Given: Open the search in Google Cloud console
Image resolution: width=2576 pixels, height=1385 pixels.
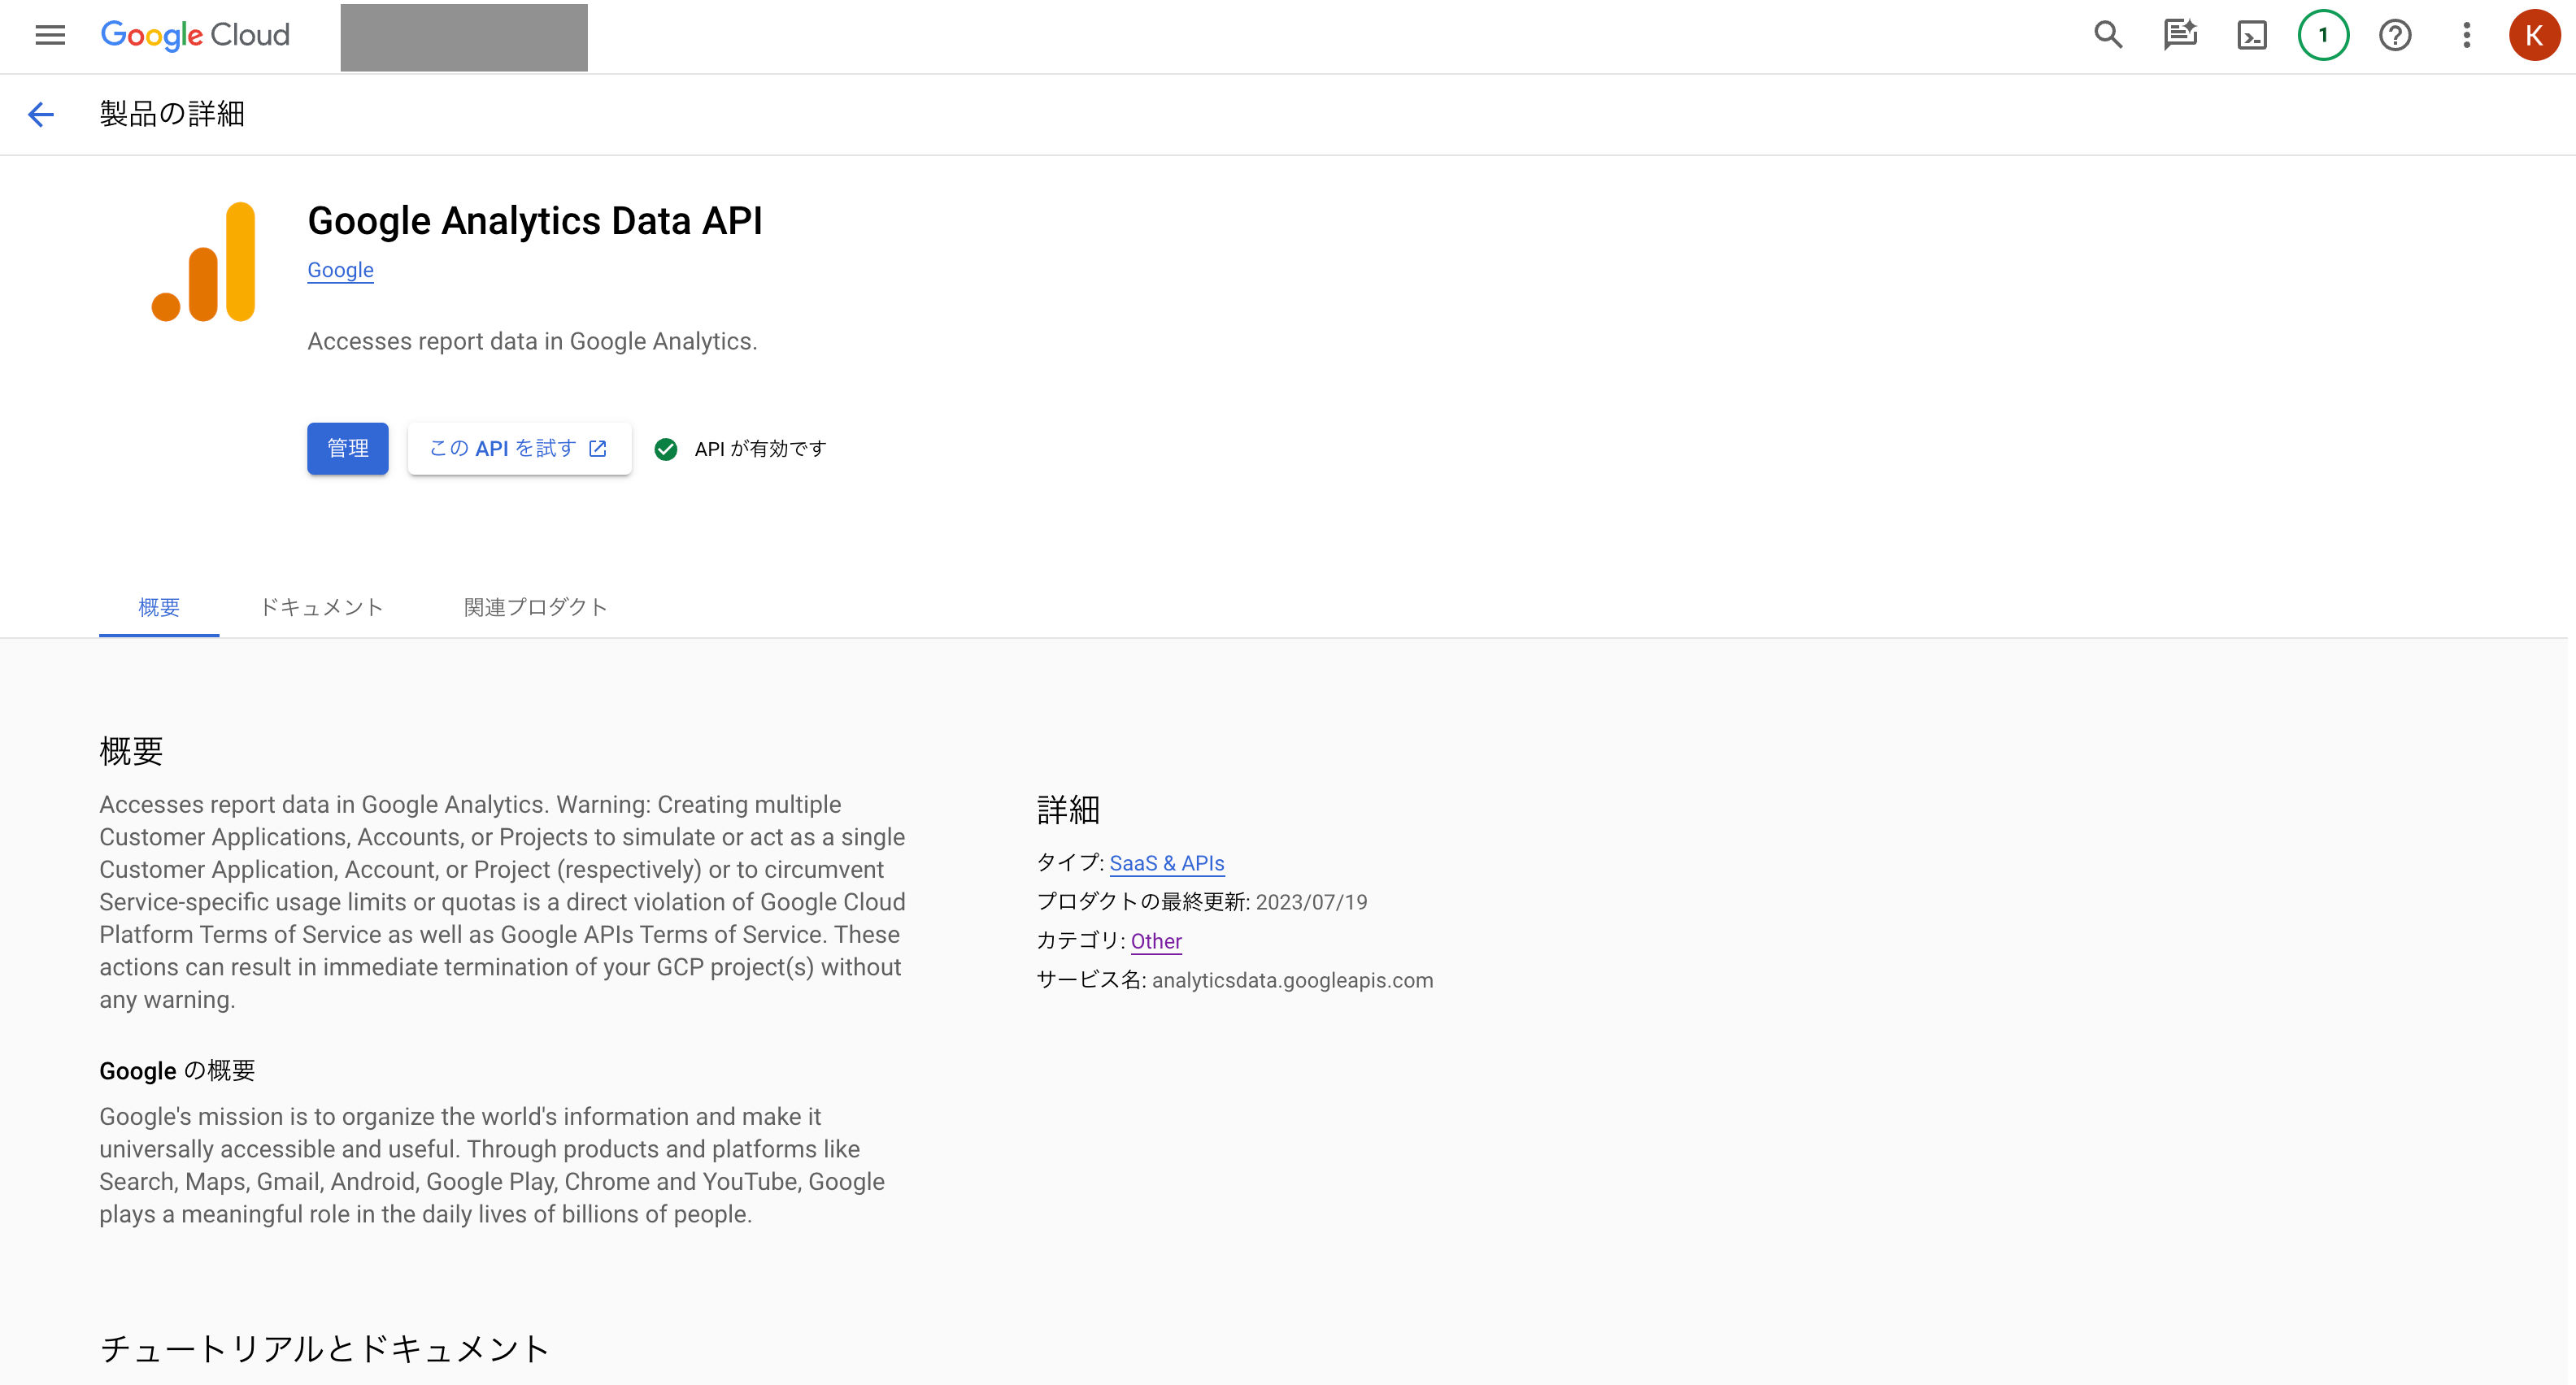Looking at the screenshot, I should point(2106,35).
